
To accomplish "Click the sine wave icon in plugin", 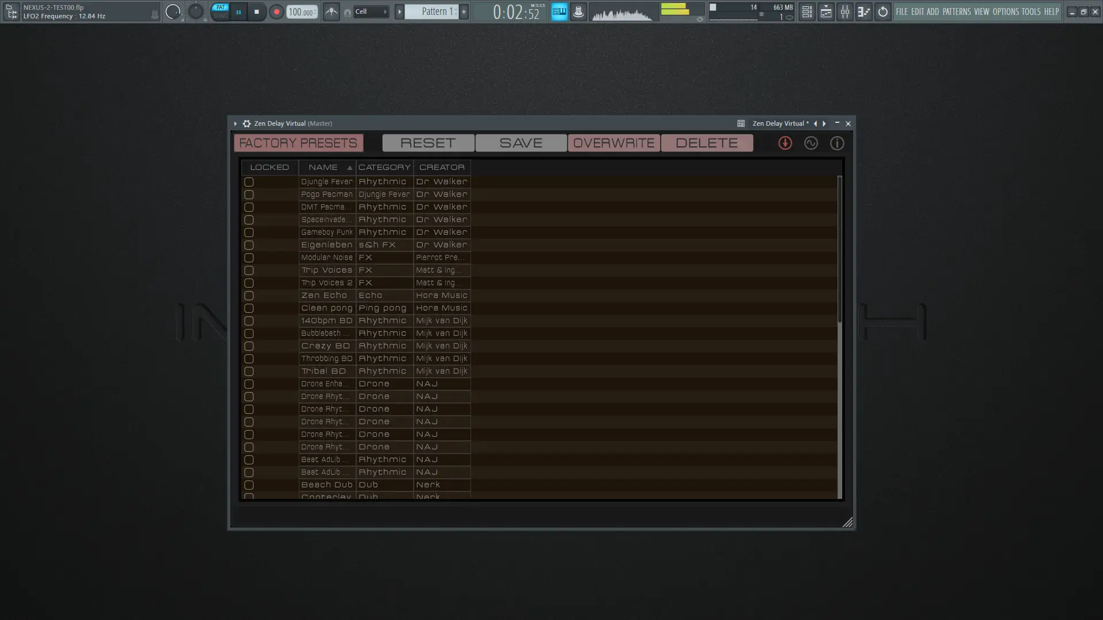I will (811, 143).
